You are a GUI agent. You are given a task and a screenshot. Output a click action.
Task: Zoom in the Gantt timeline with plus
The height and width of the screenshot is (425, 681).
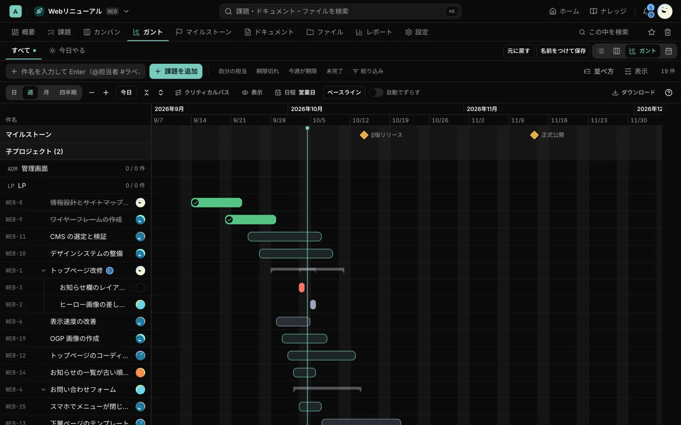[x=106, y=93]
